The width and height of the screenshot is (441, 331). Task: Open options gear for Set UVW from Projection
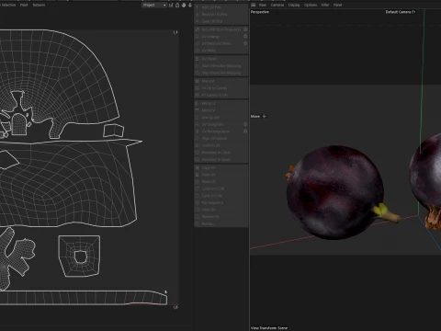tap(245, 29)
